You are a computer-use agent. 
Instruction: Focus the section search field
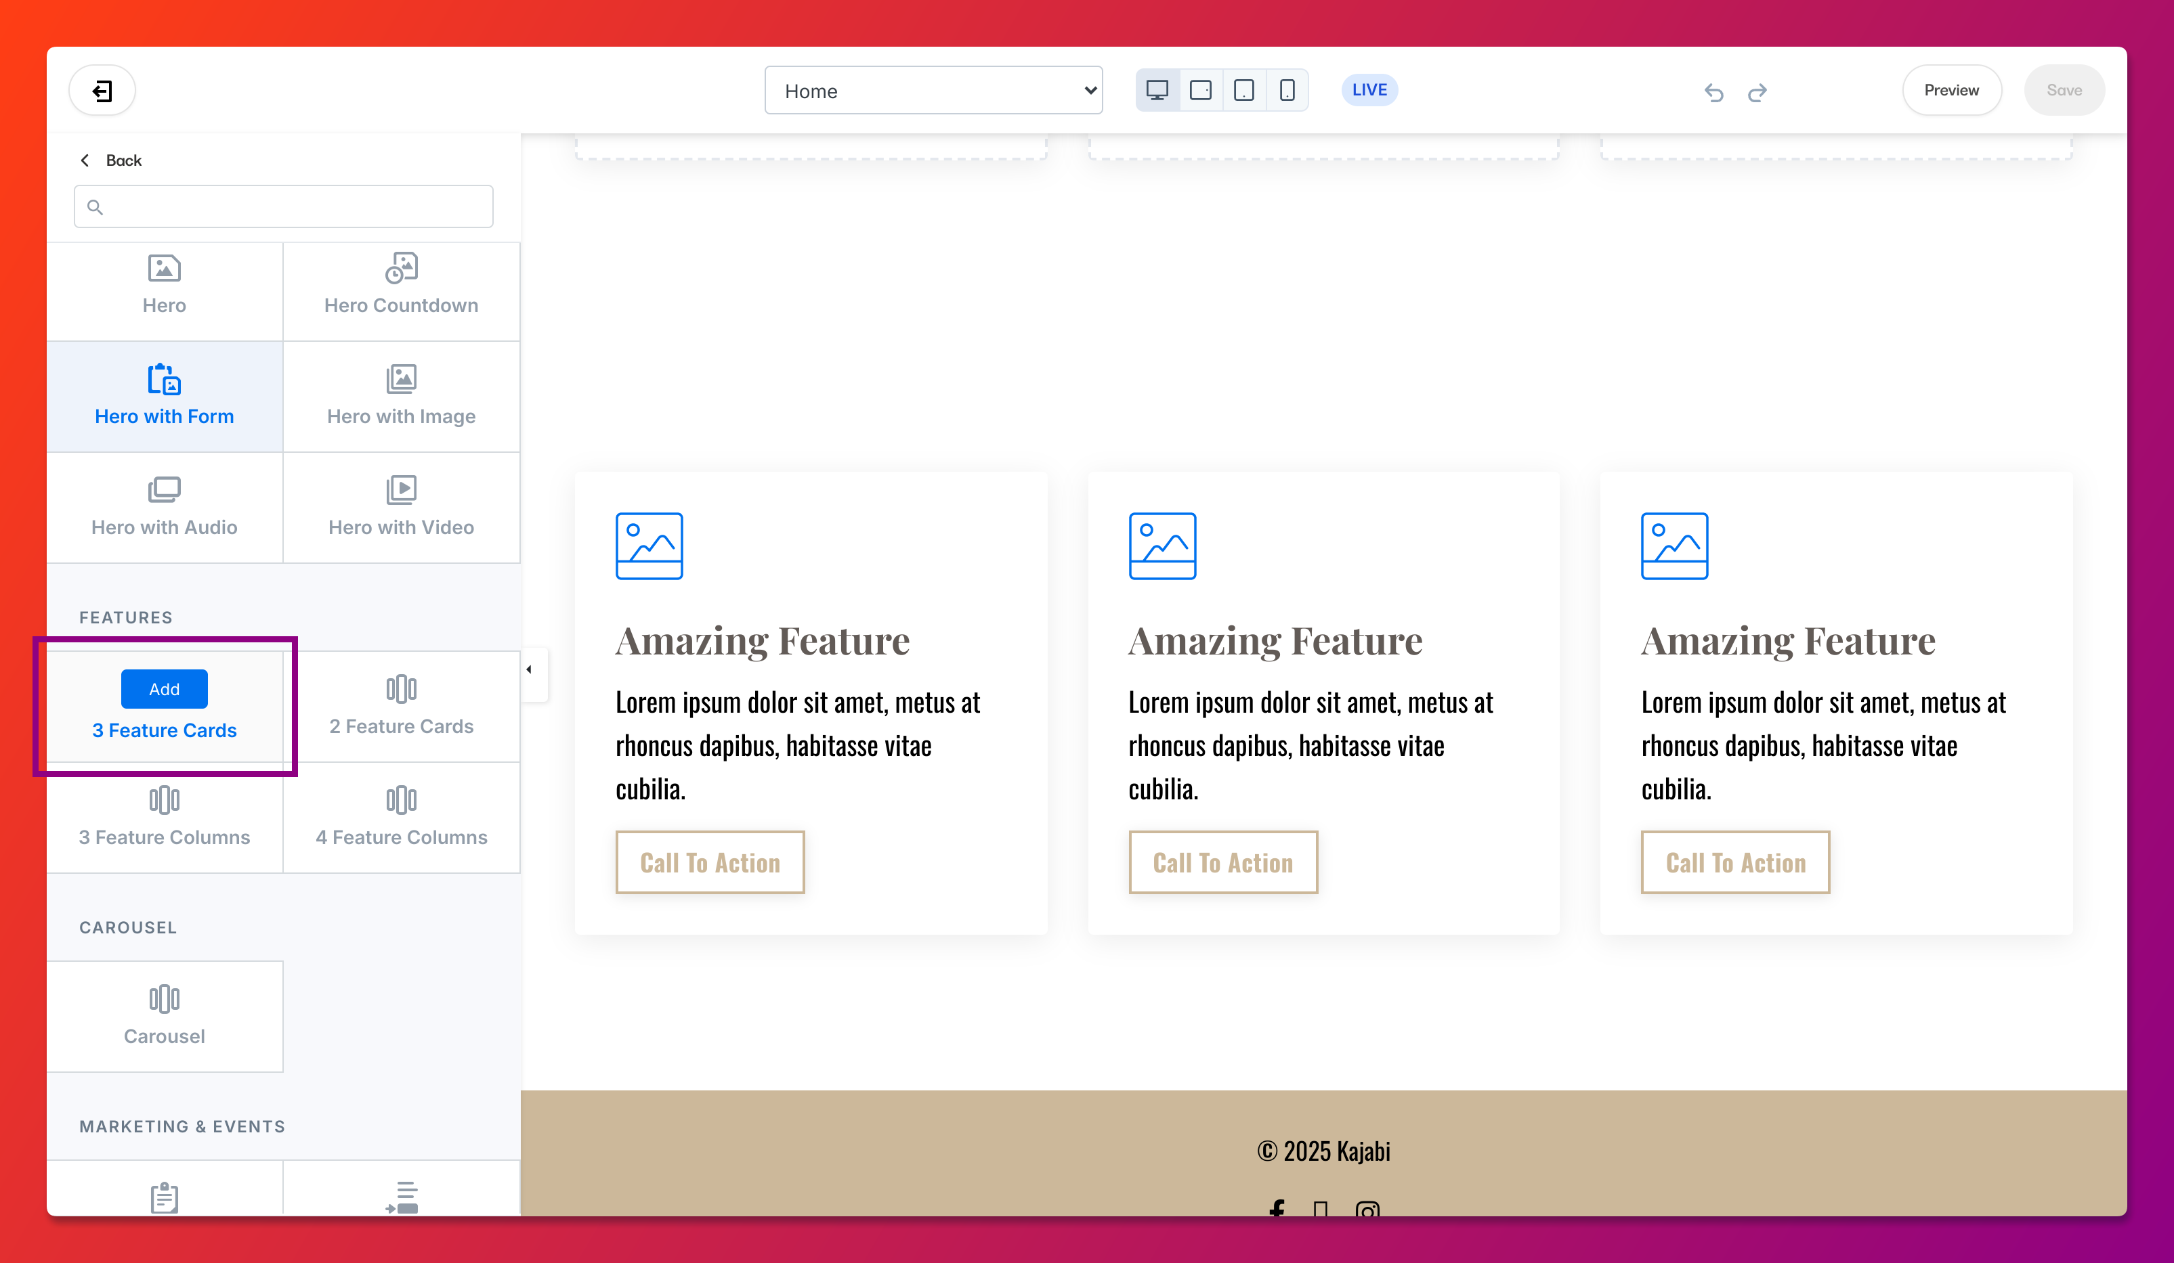(283, 207)
